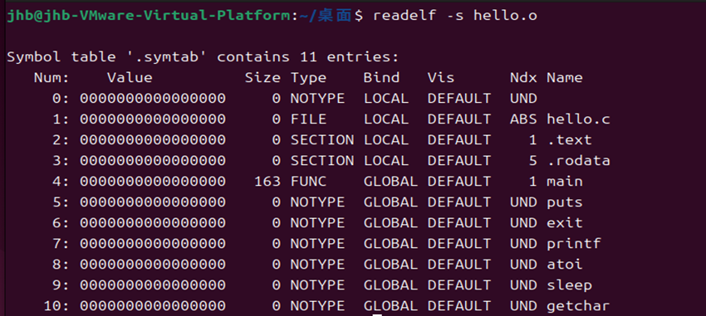Click NOTYPE in the atoi row
This screenshot has height=316, width=706.
click(317, 264)
